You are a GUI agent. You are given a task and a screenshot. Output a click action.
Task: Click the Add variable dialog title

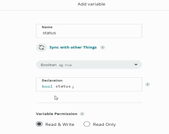(x=92, y=4)
